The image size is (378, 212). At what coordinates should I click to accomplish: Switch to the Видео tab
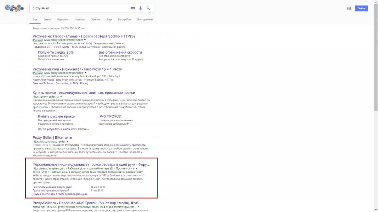pyautogui.click(x=48, y=19)
